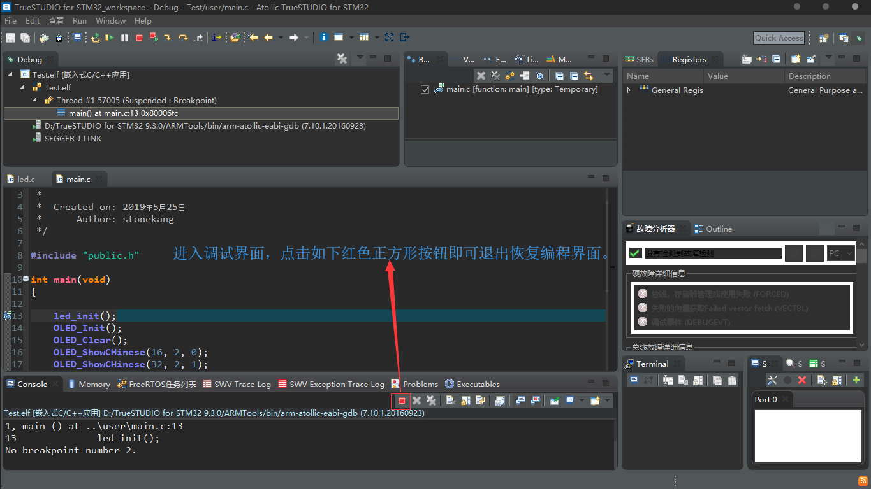The height and width of the screenshot is (489, 871).
Task: Open the Window menu
Action: (110, 20)
